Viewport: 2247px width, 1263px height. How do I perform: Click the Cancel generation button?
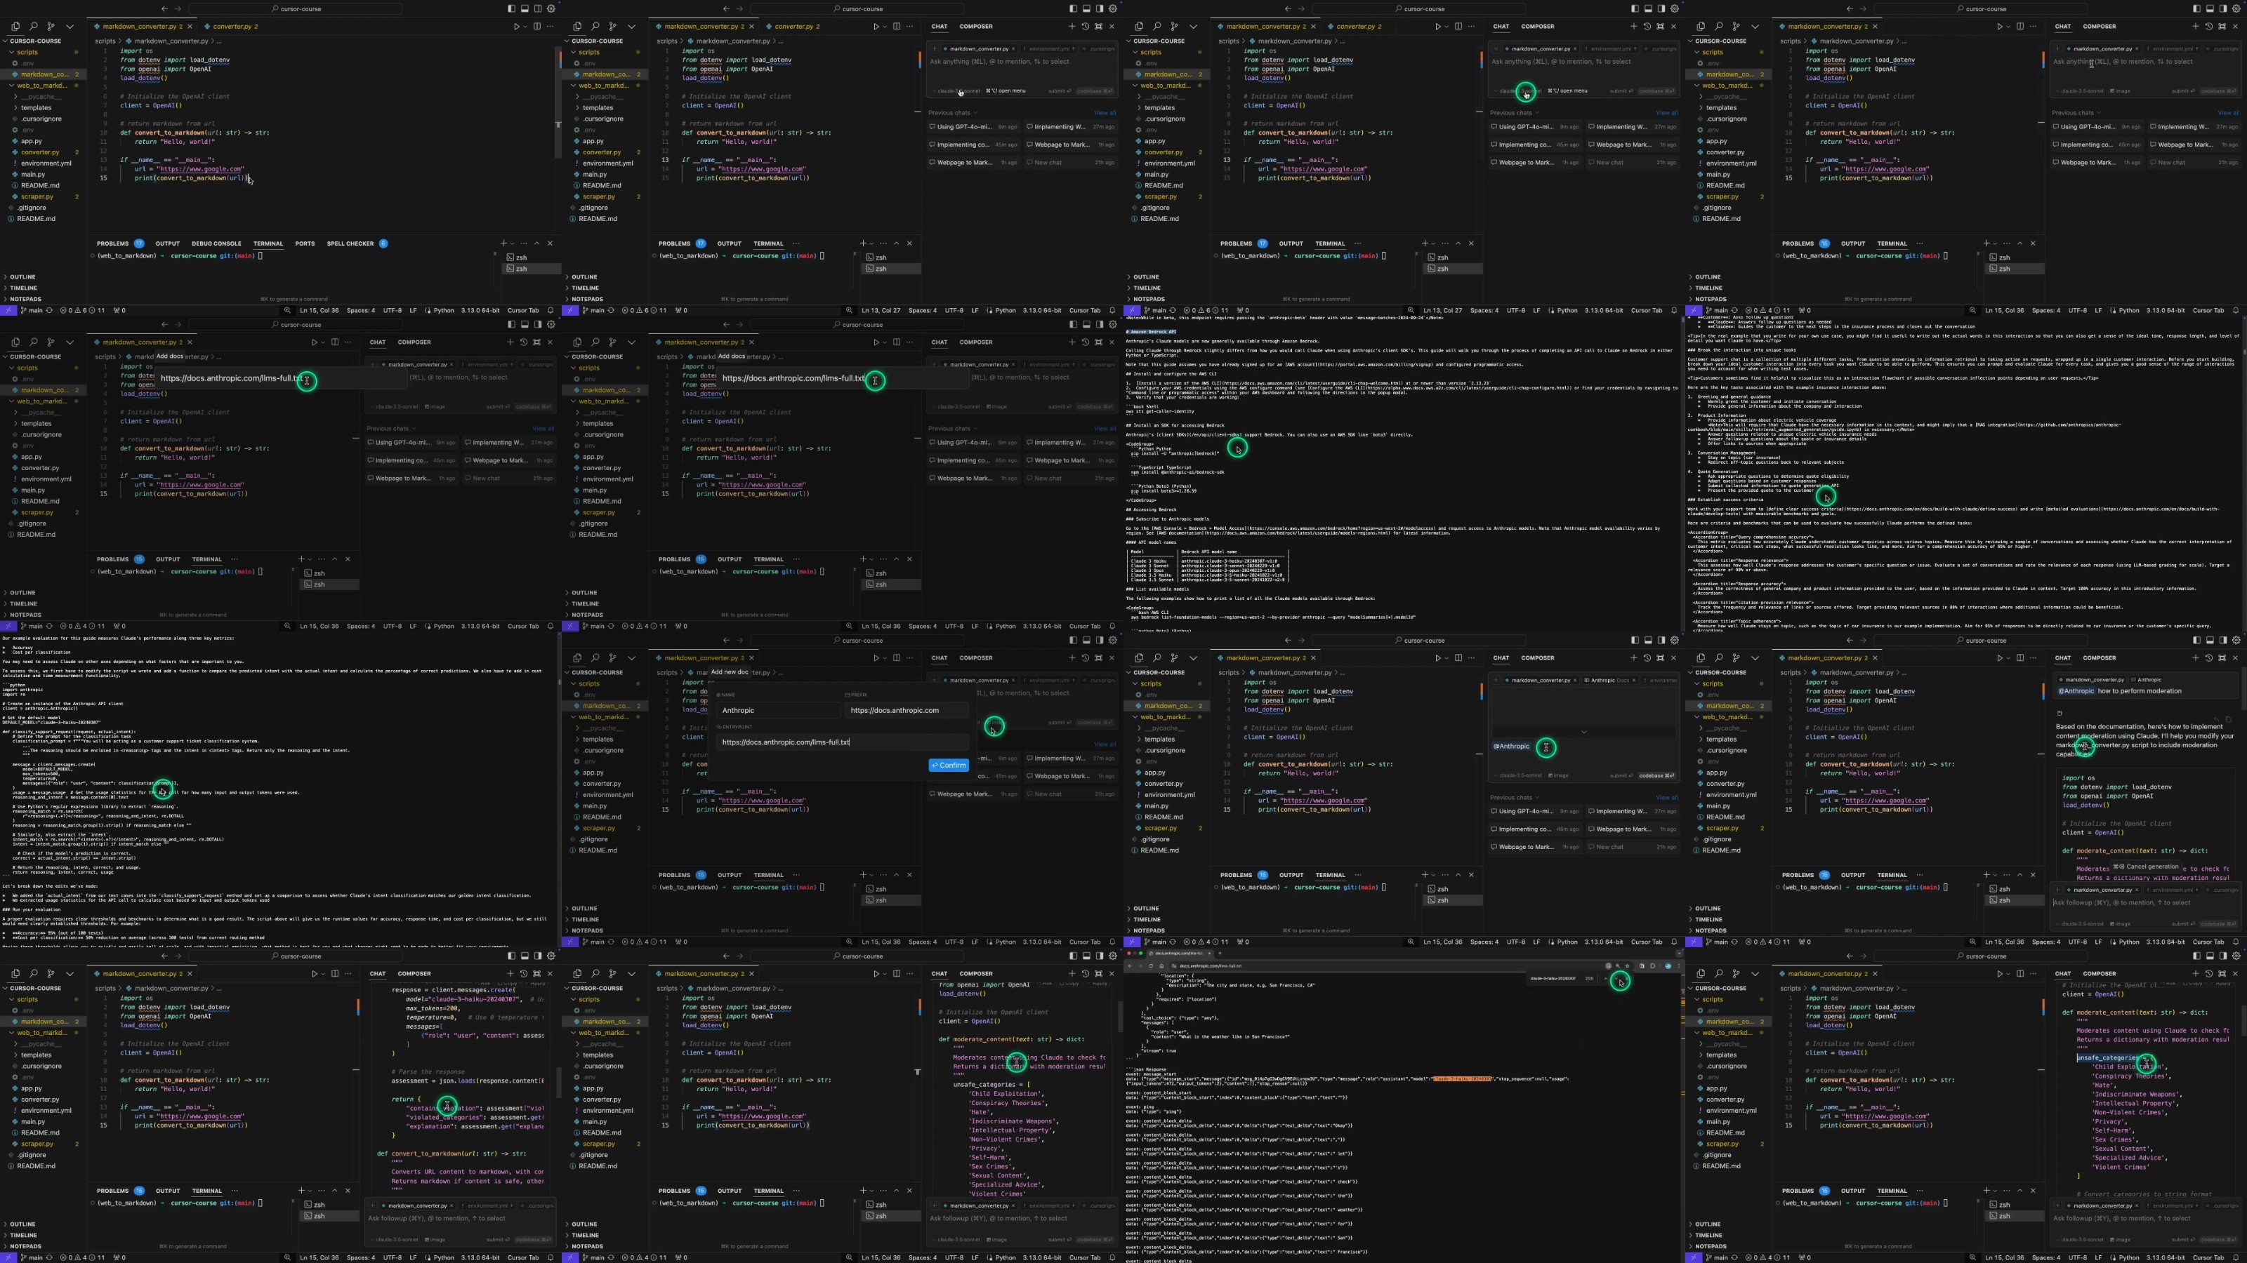tap(2145, 867)
